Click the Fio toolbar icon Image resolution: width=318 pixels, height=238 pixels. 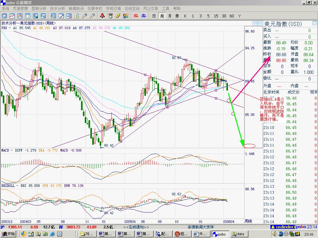[x=43, y=16]
